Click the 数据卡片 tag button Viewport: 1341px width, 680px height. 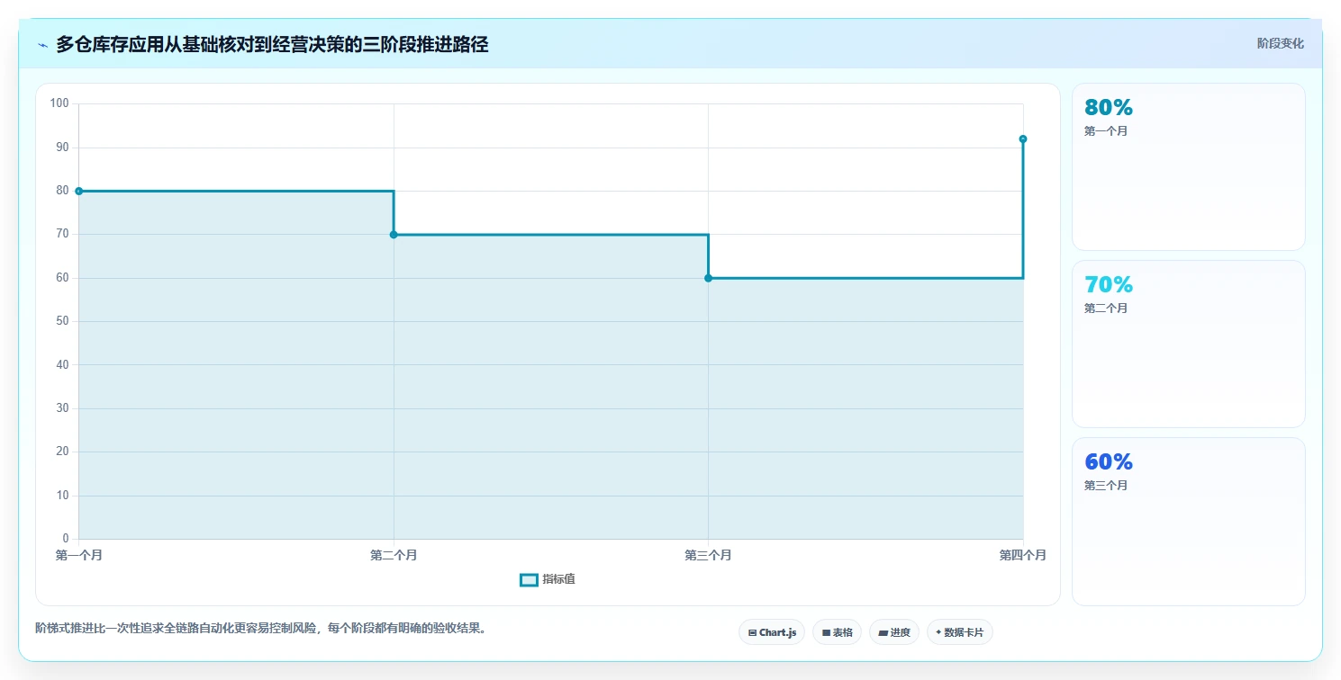(959, 632)
